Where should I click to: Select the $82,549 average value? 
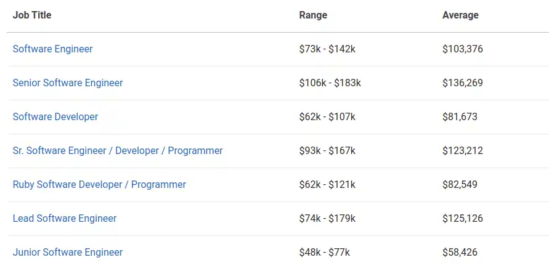(x=460, y=185)
